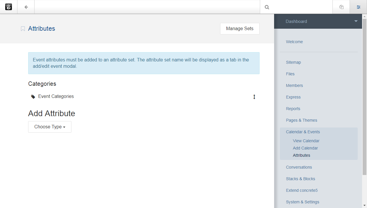Open the Choose Type dropdown
The image size is (367, 208).
50,127
